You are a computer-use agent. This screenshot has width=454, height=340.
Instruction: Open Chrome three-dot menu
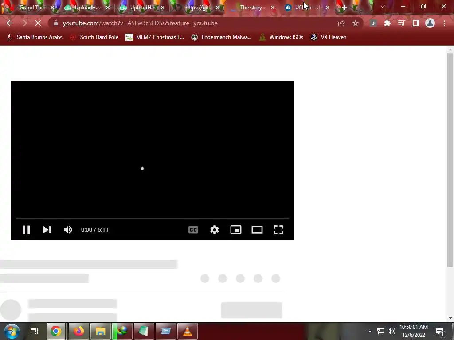tap(444, 23)
